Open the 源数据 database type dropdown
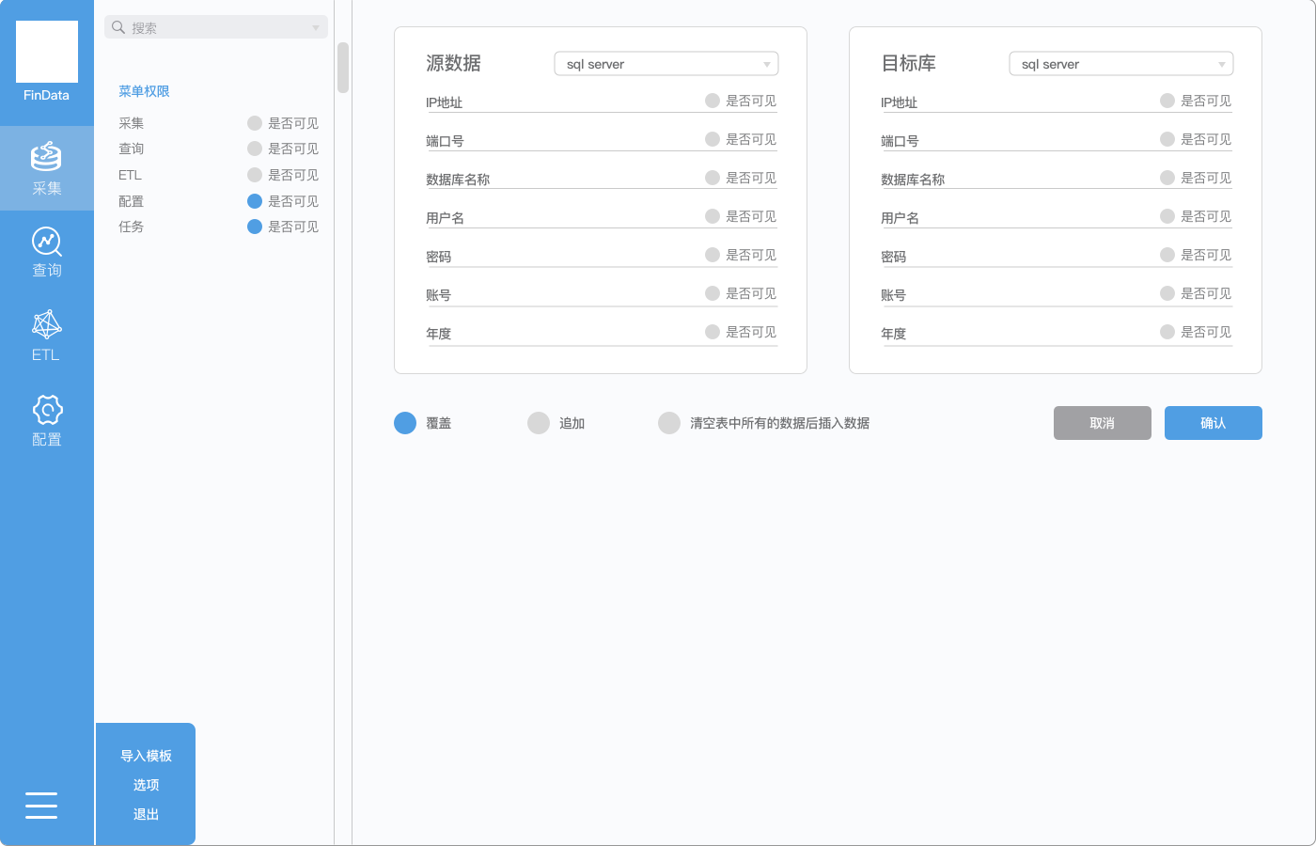 666,64
